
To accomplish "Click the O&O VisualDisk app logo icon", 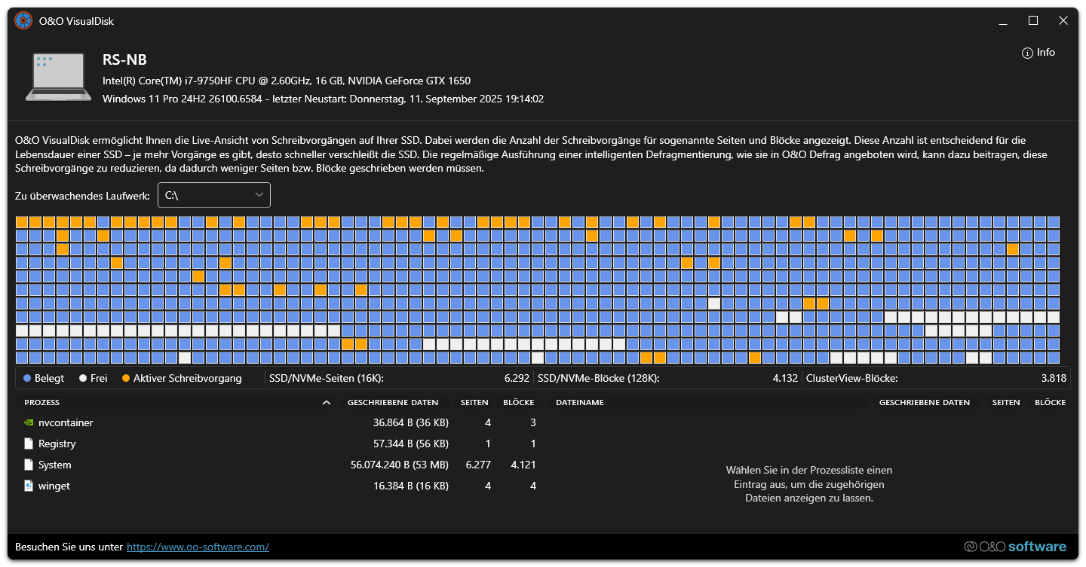I will pyautogui.click(x=23, y=21).
